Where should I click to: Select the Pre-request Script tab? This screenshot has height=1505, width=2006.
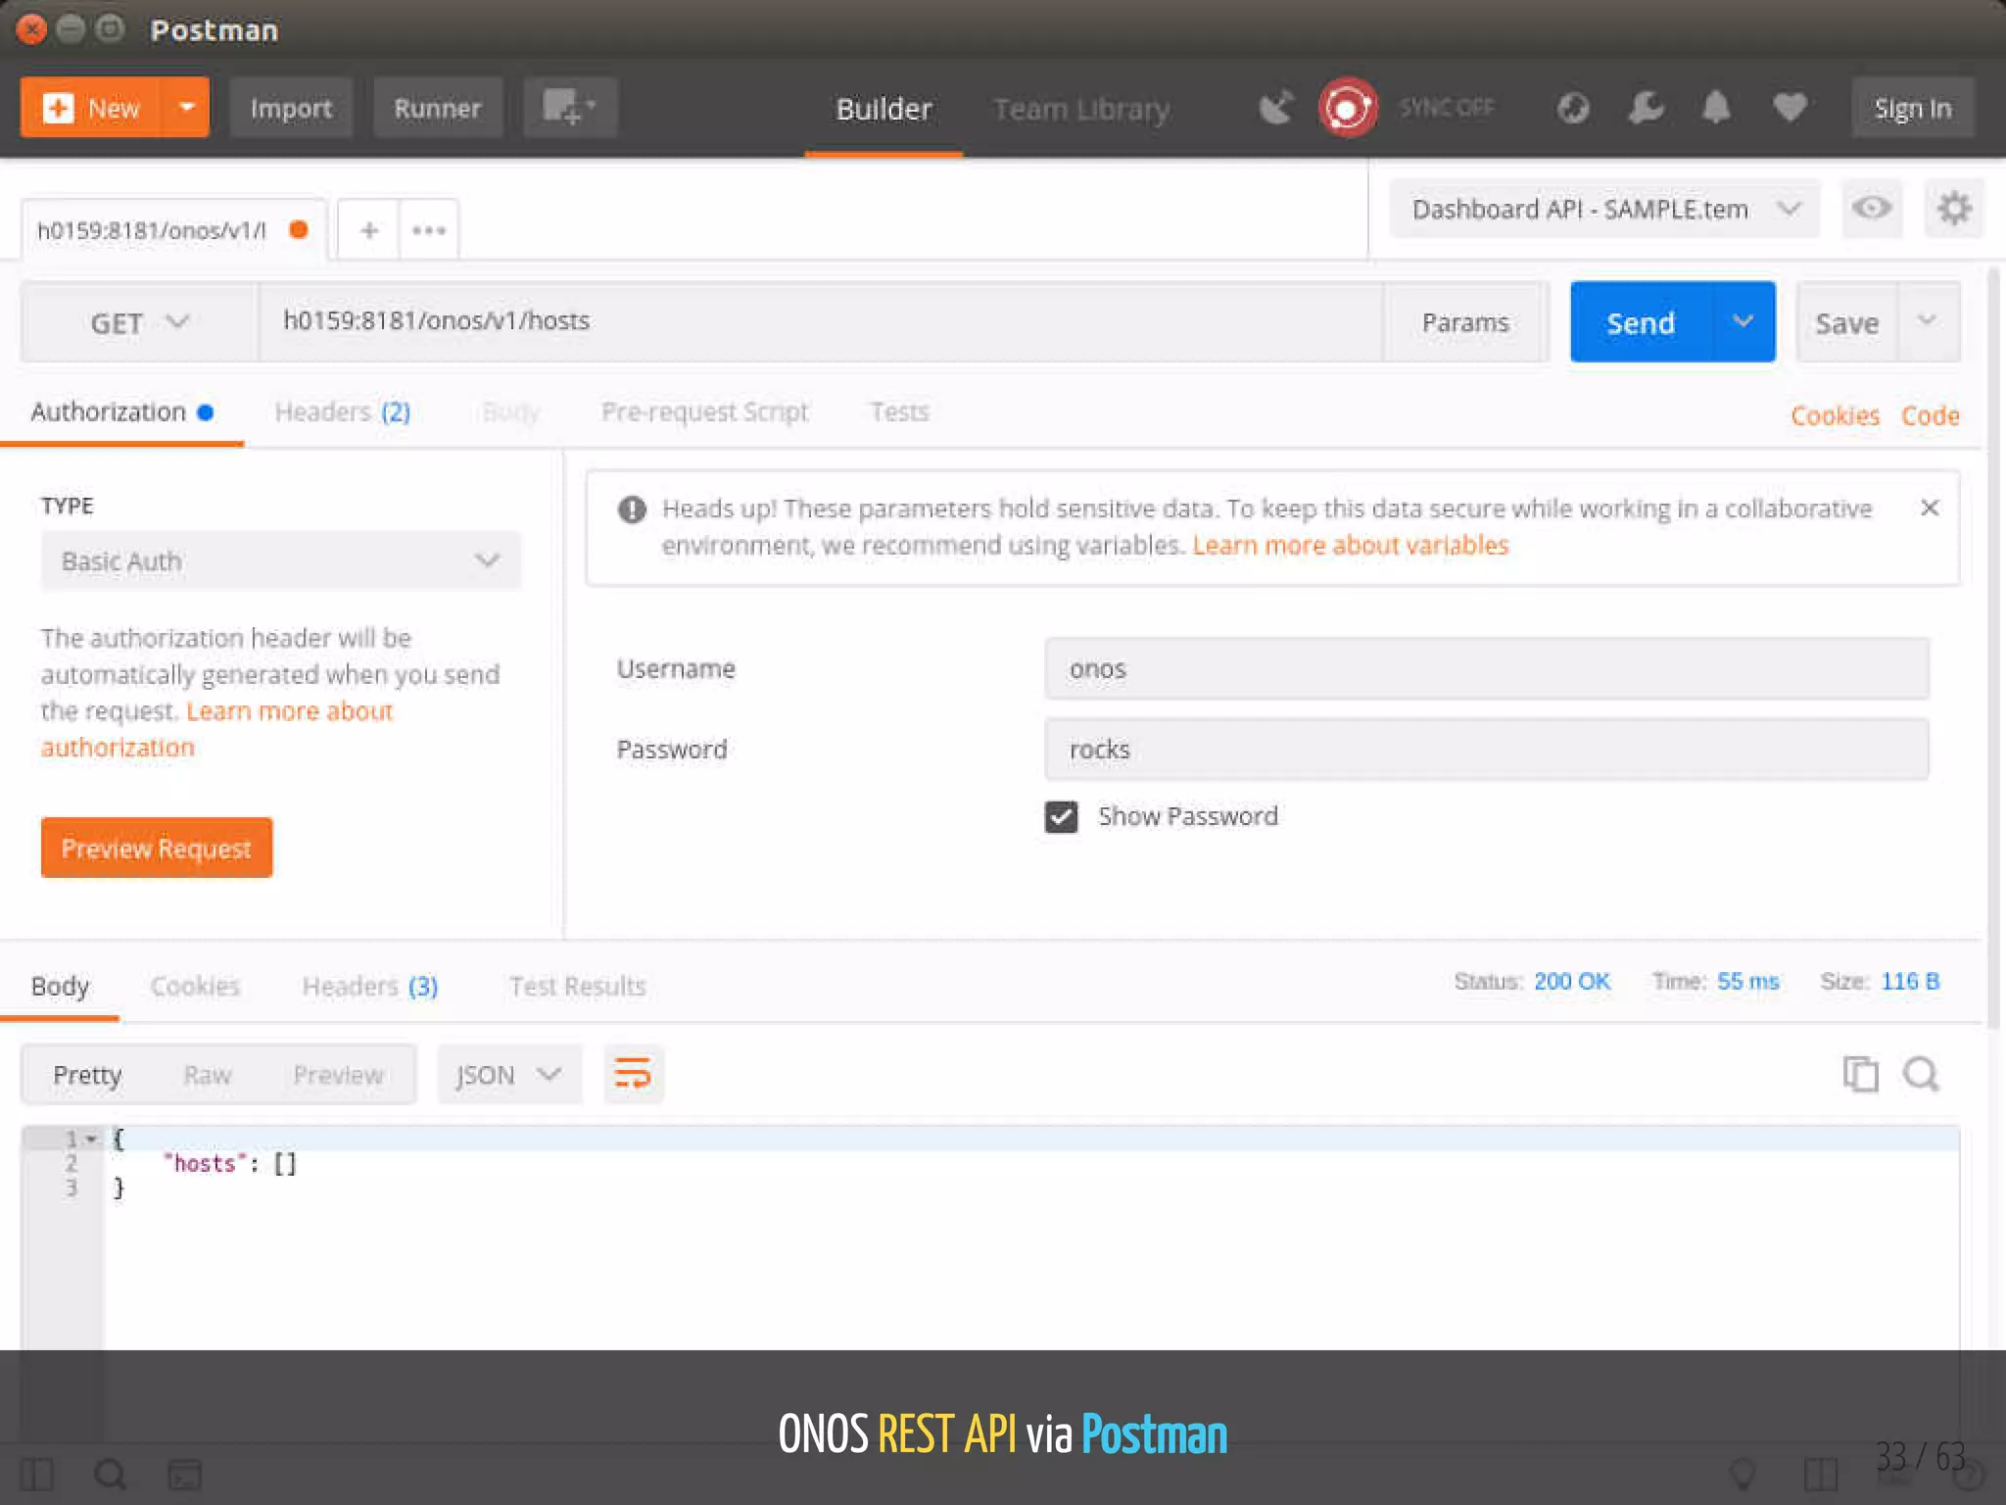point(705,413)
